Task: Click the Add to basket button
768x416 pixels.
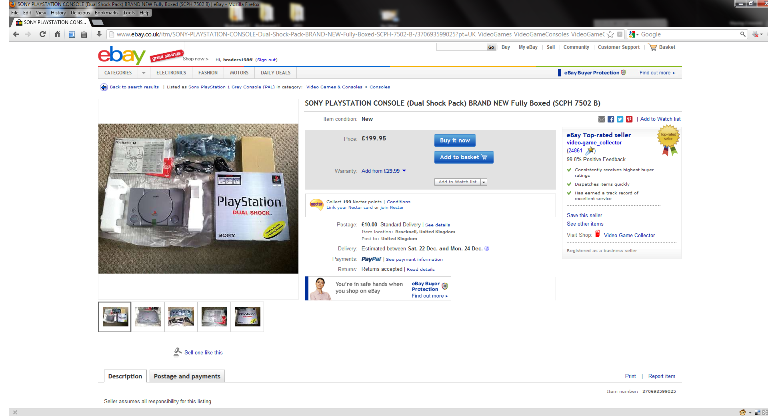Action: (464, 157)
